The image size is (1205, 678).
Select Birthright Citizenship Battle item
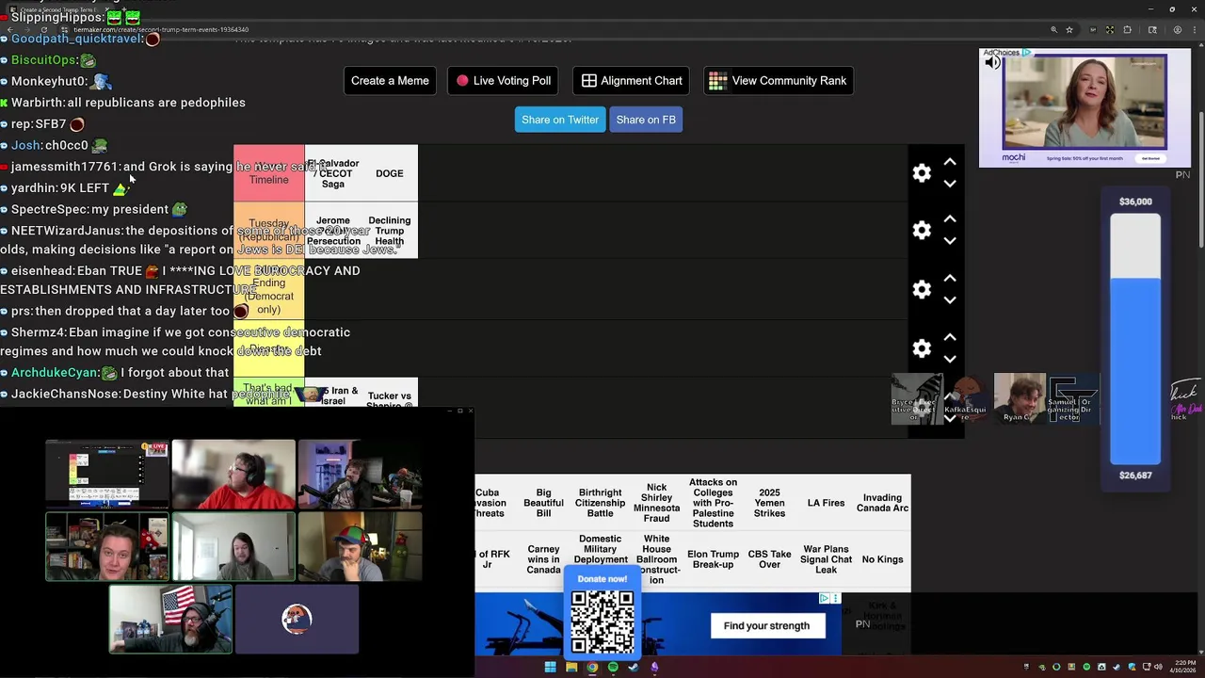[600, 503]
